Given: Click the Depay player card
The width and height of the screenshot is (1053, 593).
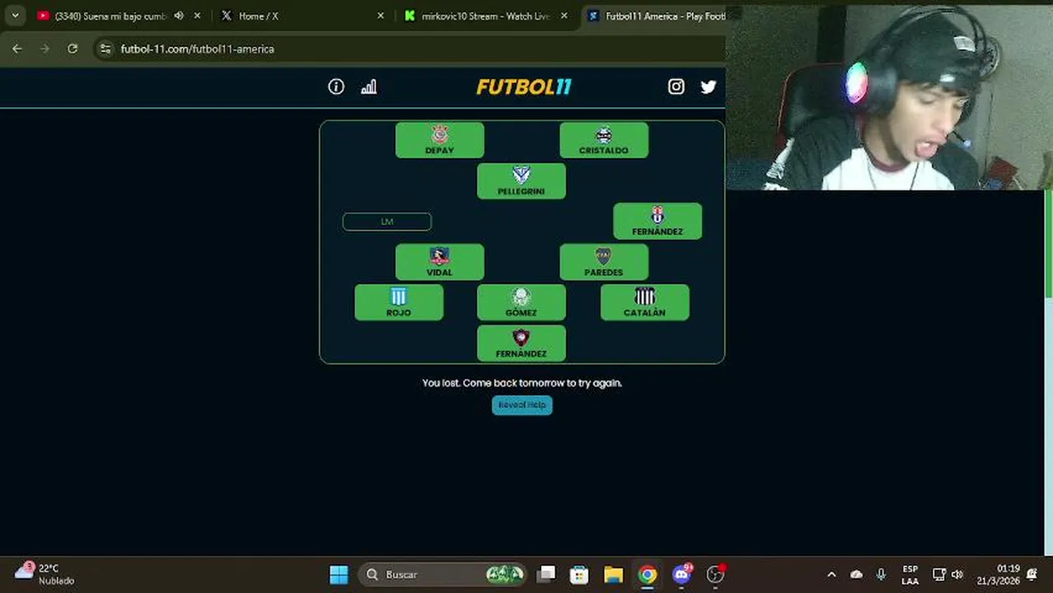Looking at the screenshot, I should tap(439, 140).
